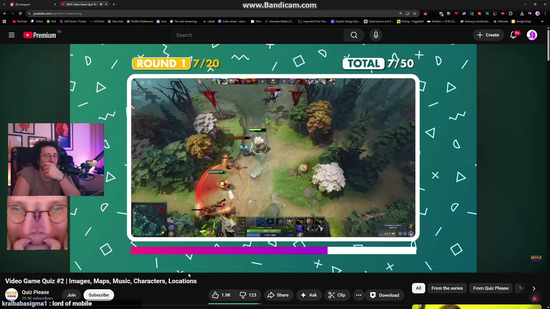This screenshot has height=309, width=550.
Task: Open the Mobbin UI & UX bookmark
Action: [x=441, y=21]
